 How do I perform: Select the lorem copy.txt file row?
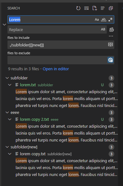point(60,154)
